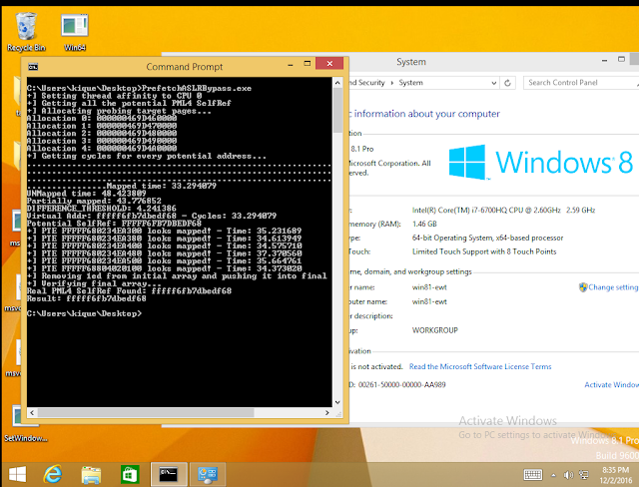
Task: Click the Command Prompt title bar icon
Action: 33,67
